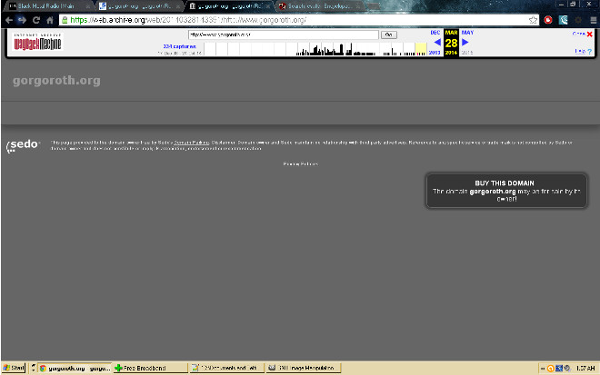
Task: Click the BUY THIS DOMAIN box
Action: (506, 191)
